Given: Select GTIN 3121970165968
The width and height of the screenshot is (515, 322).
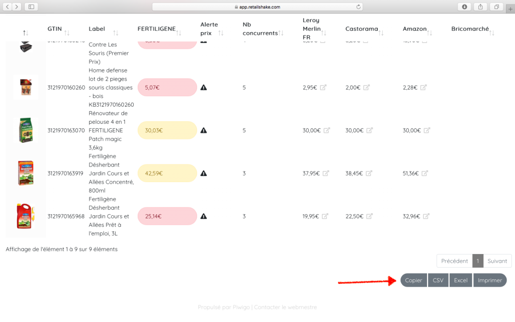Looking at the screenshot, I should click(x=66, y=216).
